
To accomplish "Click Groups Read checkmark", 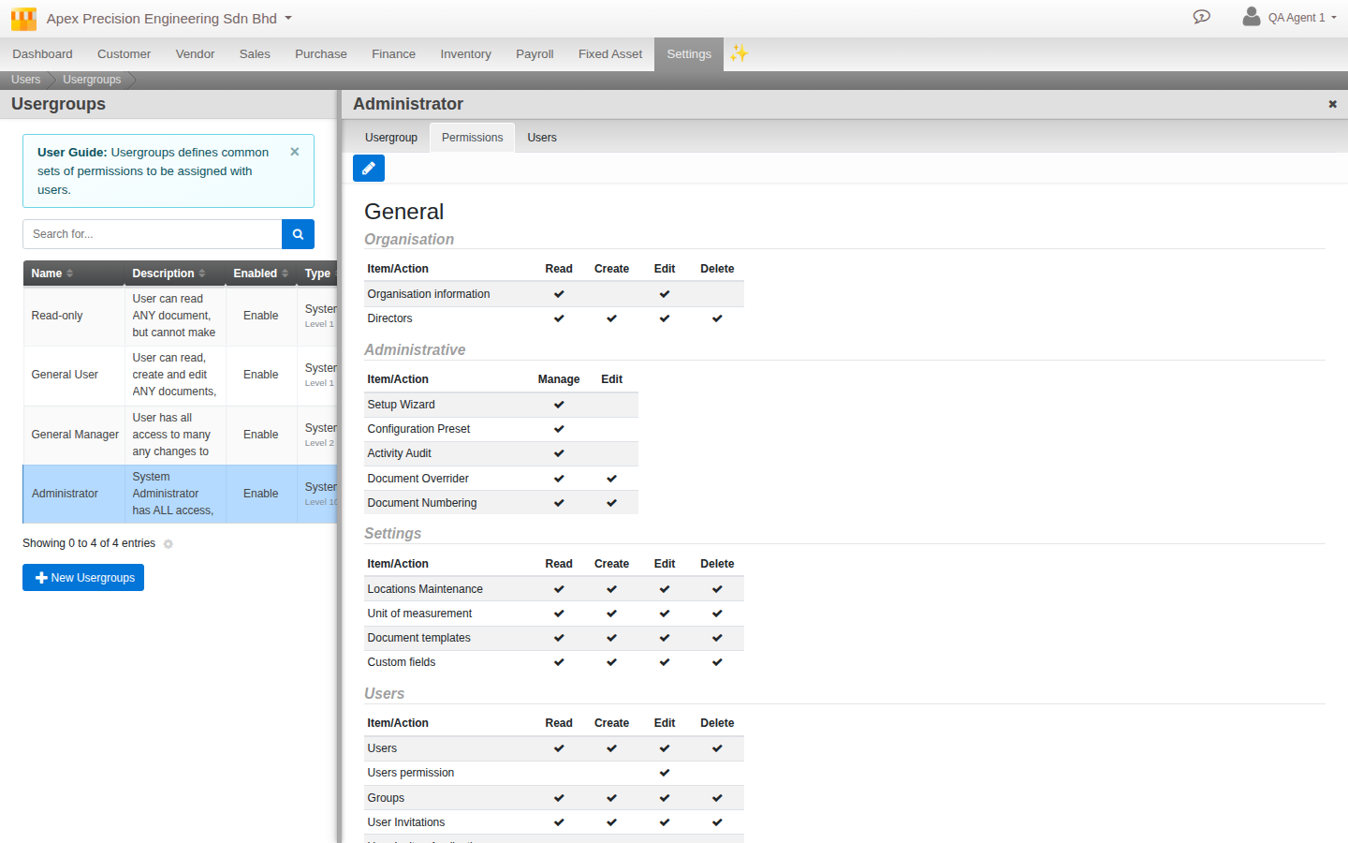I will [559, 798].
